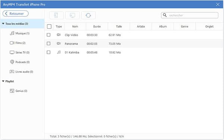Click the size 10.92 Mo
224x140 pixels.
pos(115,52)
